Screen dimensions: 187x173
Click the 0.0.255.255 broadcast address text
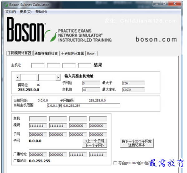click(x=40, y=161)
